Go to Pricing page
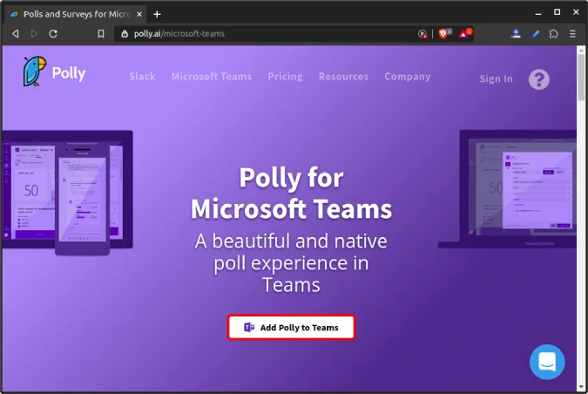The image size is (588, 394). 285,77
